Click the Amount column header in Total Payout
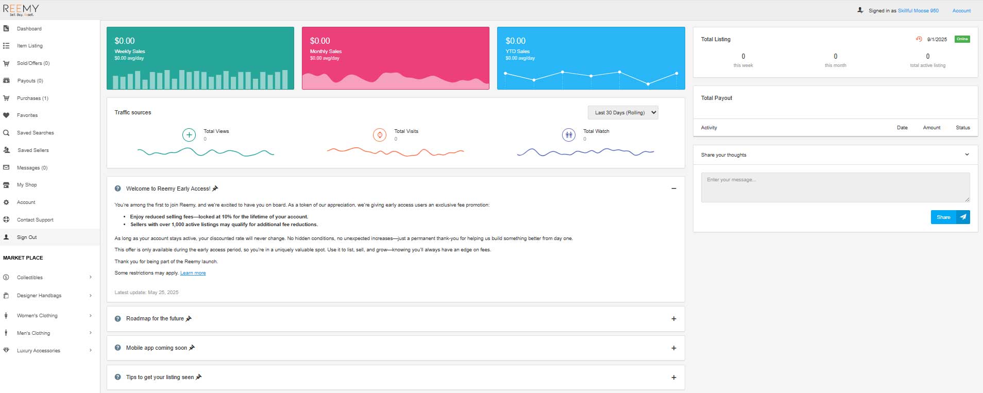 [931, 128]
